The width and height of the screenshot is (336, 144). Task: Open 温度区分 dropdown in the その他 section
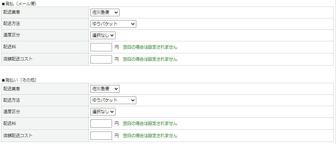(103, 112)
